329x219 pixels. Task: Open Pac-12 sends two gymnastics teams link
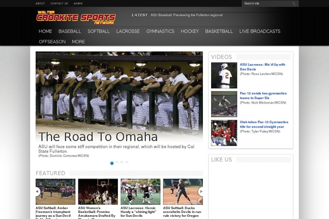263,96
